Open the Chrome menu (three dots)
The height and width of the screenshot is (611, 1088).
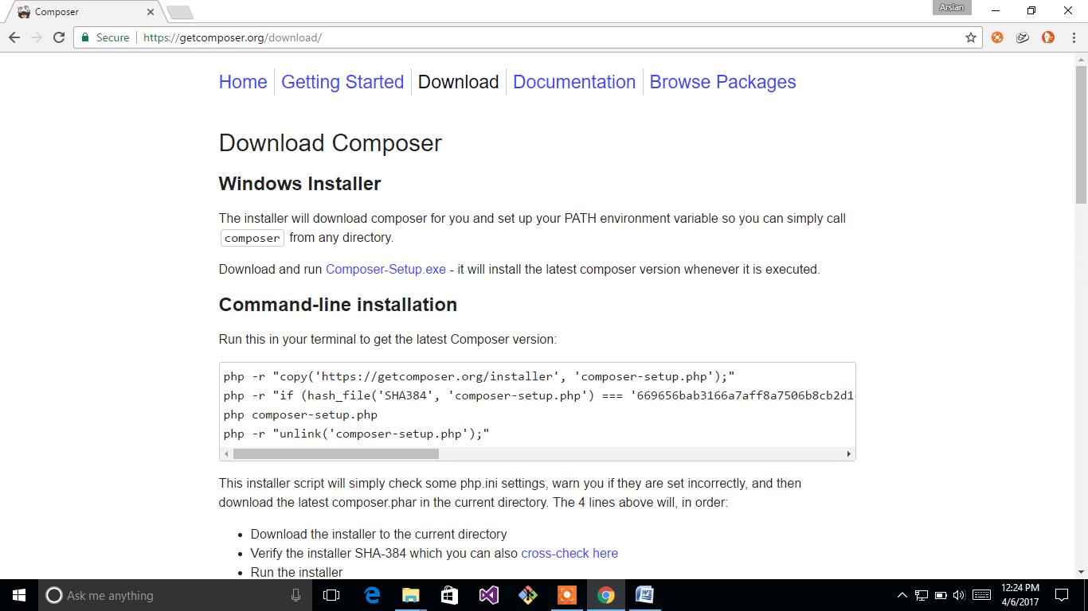pyautogui.click(x=1073, y=37)
